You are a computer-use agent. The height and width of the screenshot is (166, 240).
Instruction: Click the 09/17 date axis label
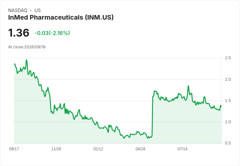14,149
